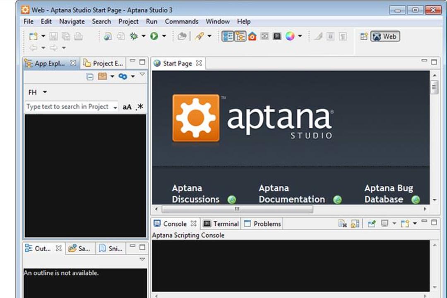Open the Project menu
This screenshot has width=447, height=298.
click(x=128, y=22)
